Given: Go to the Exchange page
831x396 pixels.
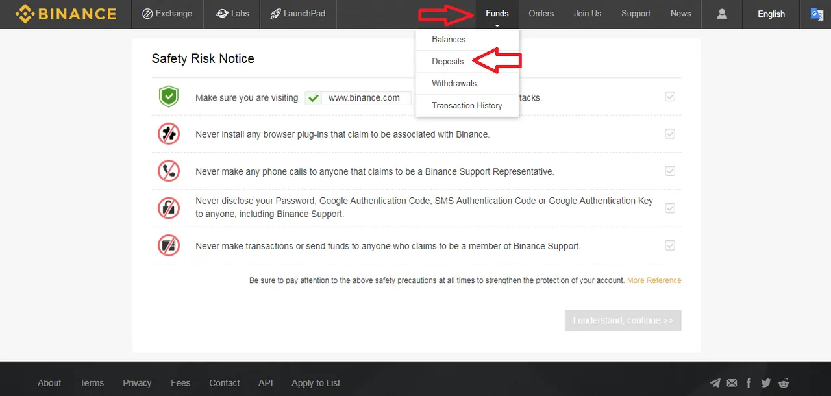Looking at the screenshot, I should pos(167,14).
